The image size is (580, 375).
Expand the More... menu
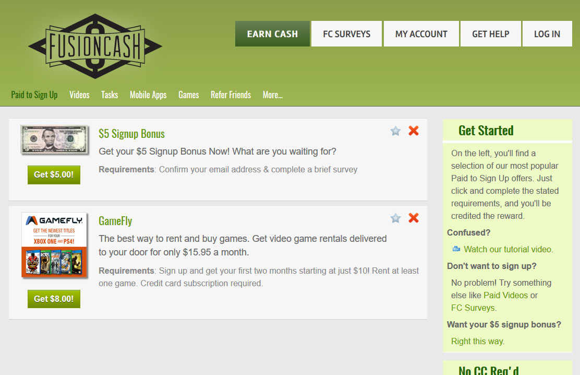[273, 95]
